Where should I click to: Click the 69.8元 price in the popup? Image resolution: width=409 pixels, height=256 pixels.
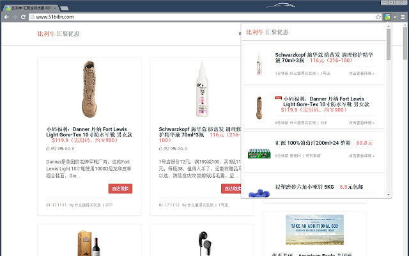pos(364,143)
